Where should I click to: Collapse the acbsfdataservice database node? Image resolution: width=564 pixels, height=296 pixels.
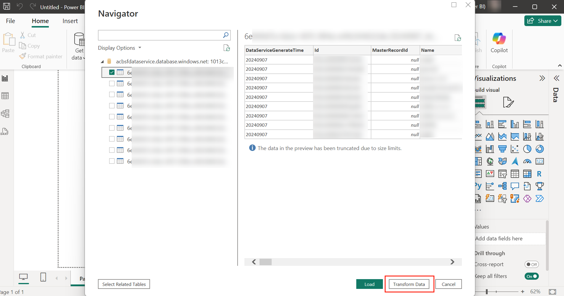click(x=102, y=61)
